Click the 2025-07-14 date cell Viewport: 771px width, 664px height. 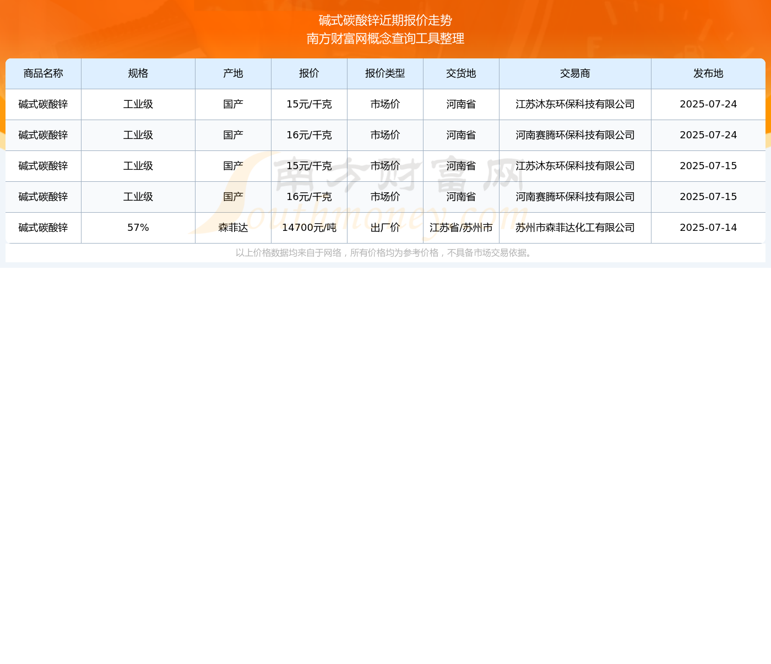tap(708, 228)
